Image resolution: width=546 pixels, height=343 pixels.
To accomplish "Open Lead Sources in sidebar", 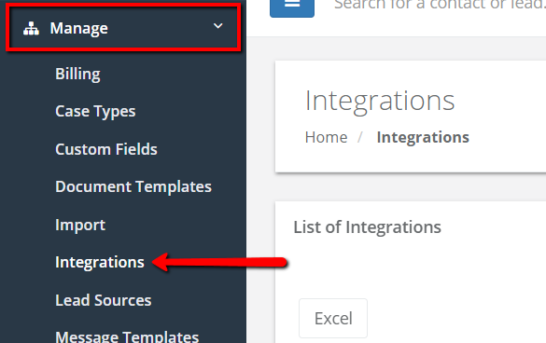I will 103,300.
